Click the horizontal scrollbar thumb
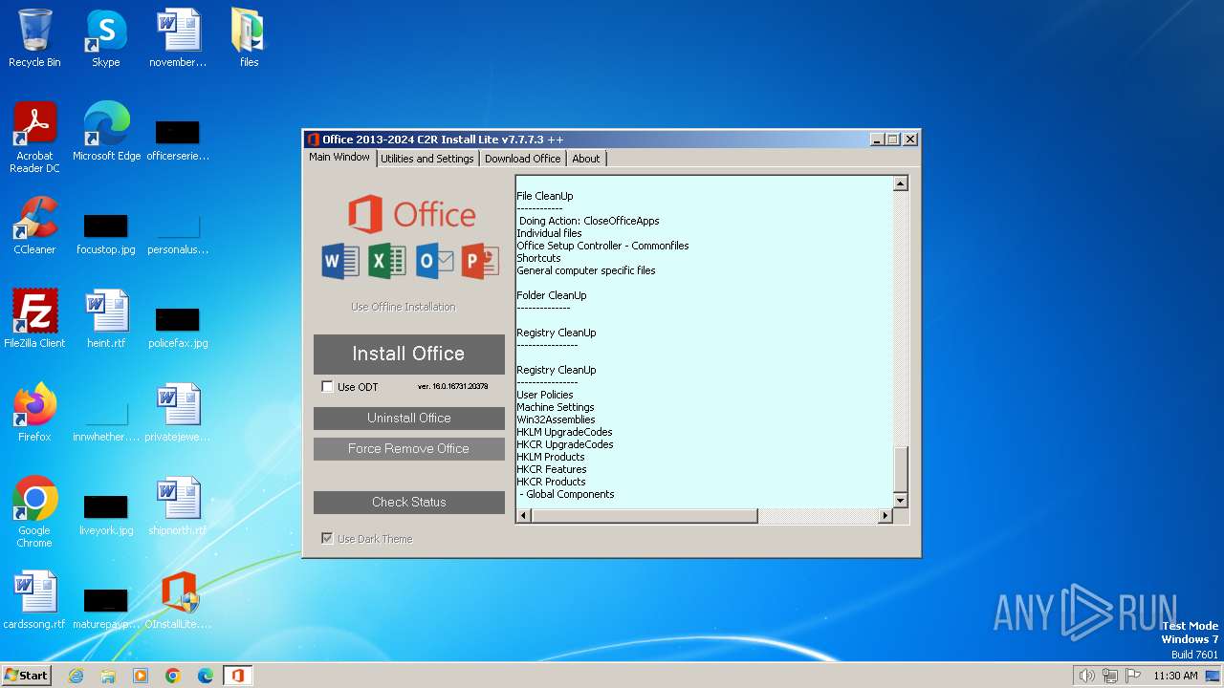Screen dimensions: 1224x688 click(x=645, y=516)
